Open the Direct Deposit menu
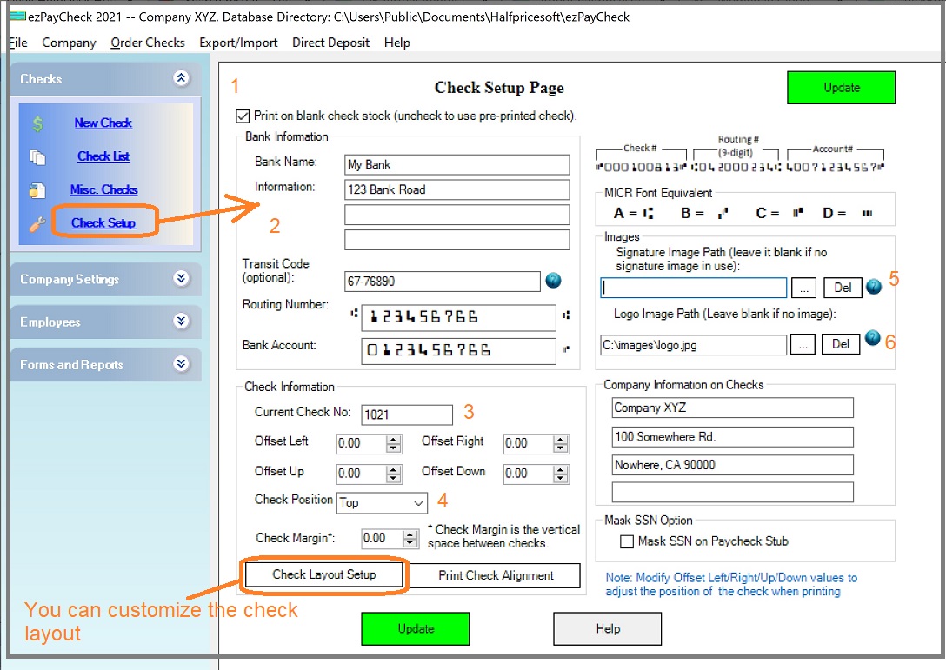Viewport: 946px width, 670px height. pyautogui.click(x=330, y=43)
